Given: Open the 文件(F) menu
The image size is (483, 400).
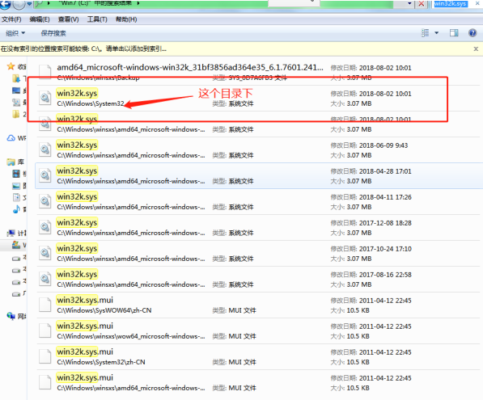Looking at the screenshot, I should tap(11, 19).
